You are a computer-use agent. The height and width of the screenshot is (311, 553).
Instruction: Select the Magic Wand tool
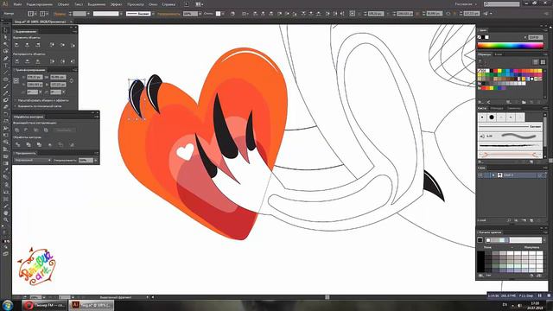(5, 44)
